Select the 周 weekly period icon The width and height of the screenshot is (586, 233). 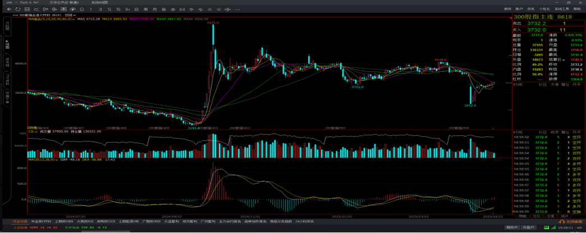(146, 10)
